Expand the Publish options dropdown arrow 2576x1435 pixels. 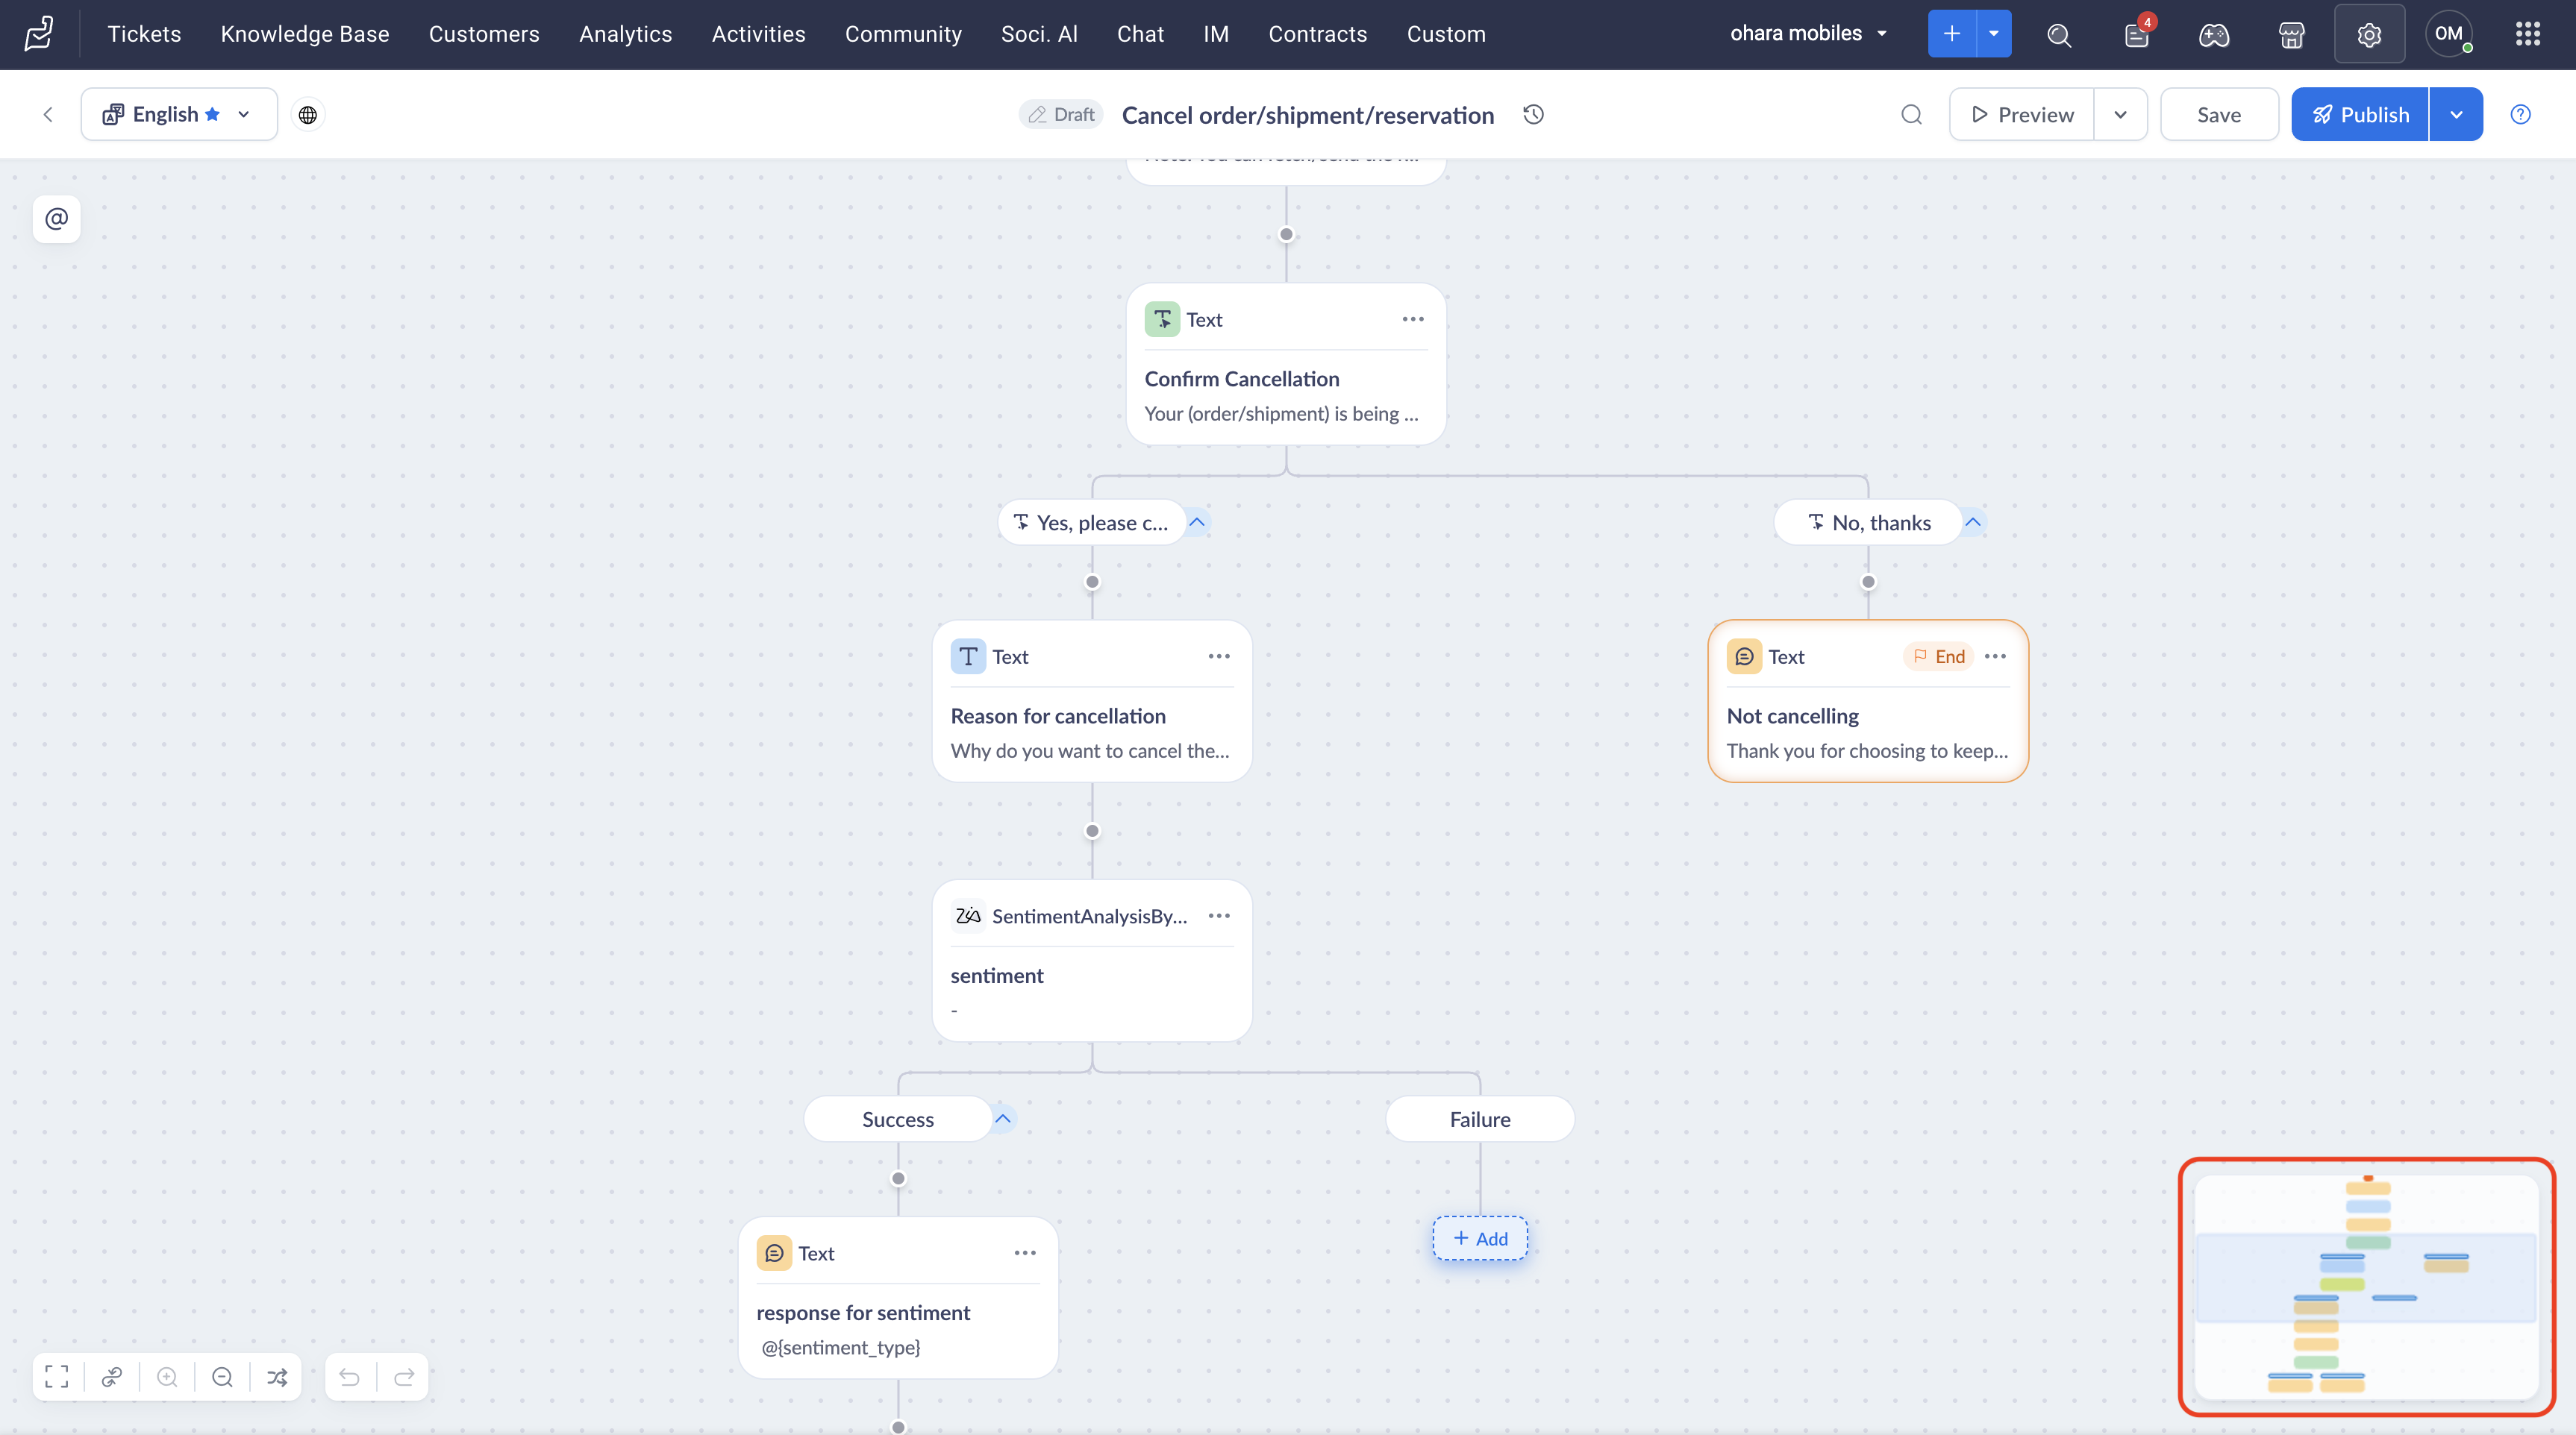[2456, 115]
